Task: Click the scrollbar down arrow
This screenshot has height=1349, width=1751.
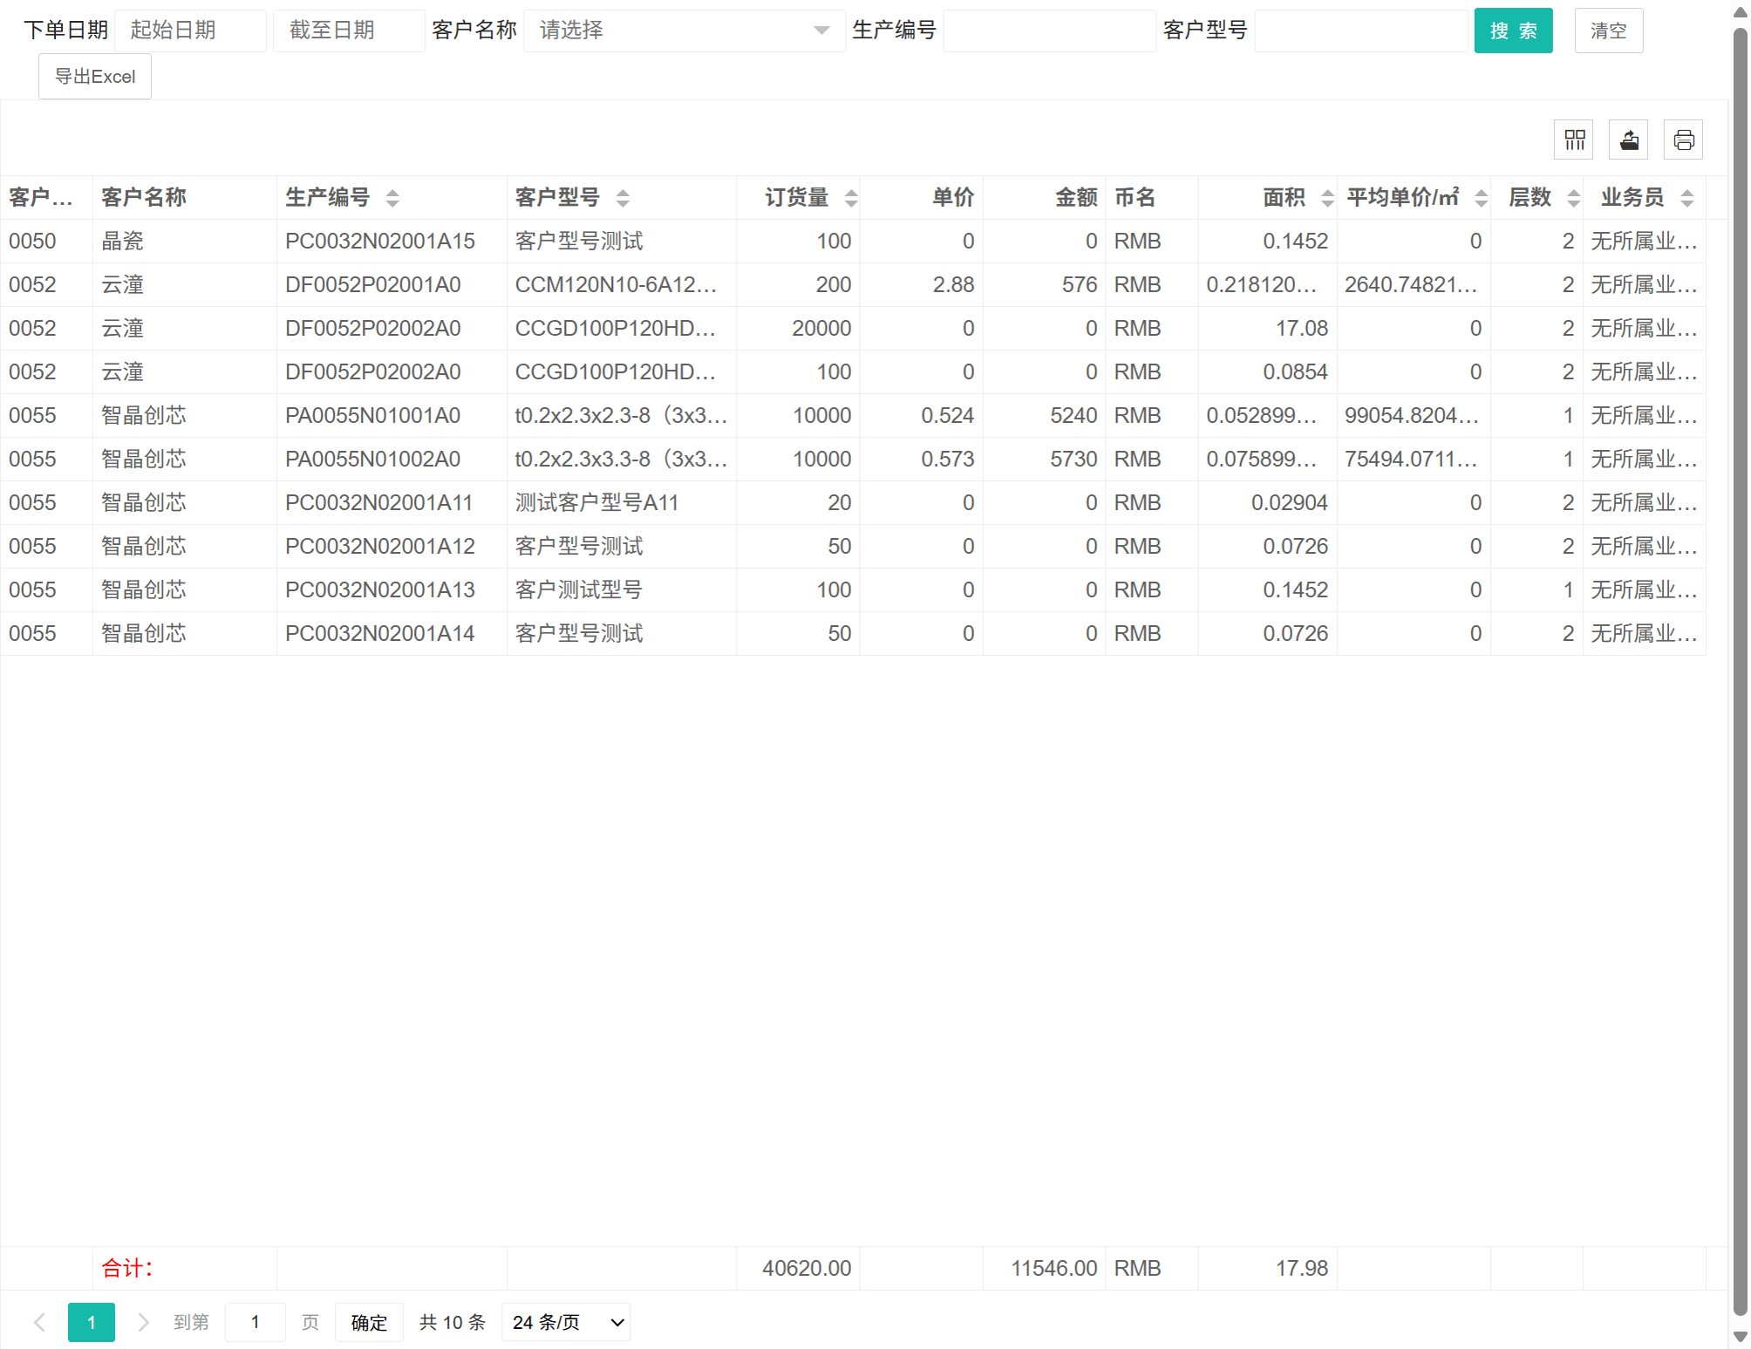Action: (x=1740, y=1336)
